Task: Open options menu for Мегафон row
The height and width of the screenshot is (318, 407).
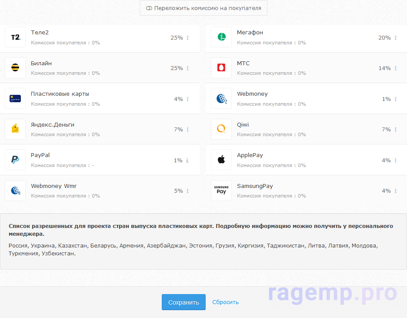Action: pyautogui.click(x=396, y=38)
